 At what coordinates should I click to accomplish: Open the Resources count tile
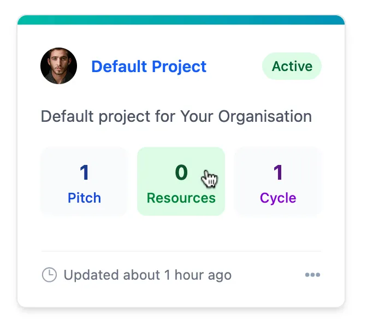tap(181, 181)
